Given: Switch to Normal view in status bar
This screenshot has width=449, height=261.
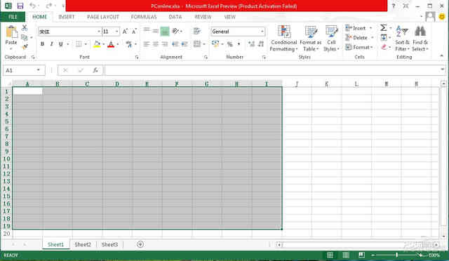Looking at the screenshot, I should pyautogui.click(x=330, y=255).
